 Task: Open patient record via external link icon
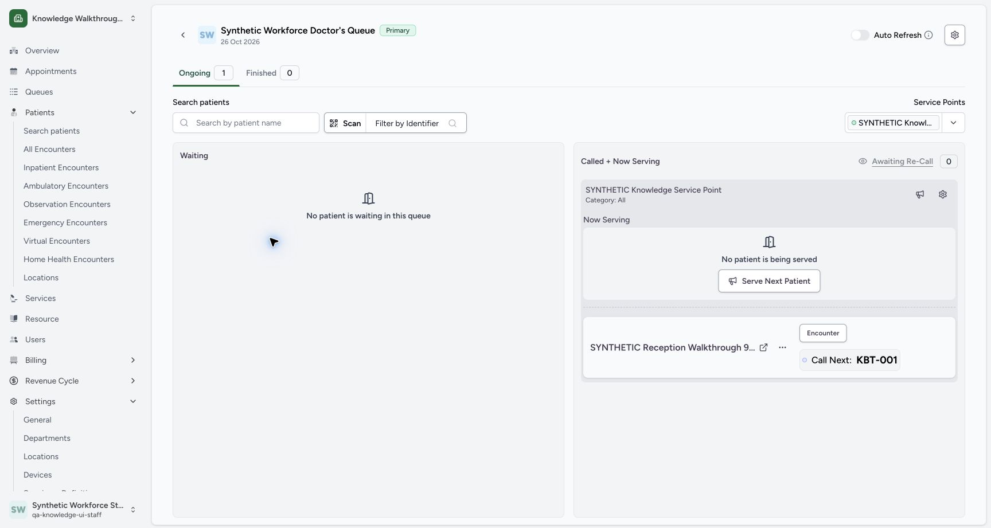click(763, 347)
